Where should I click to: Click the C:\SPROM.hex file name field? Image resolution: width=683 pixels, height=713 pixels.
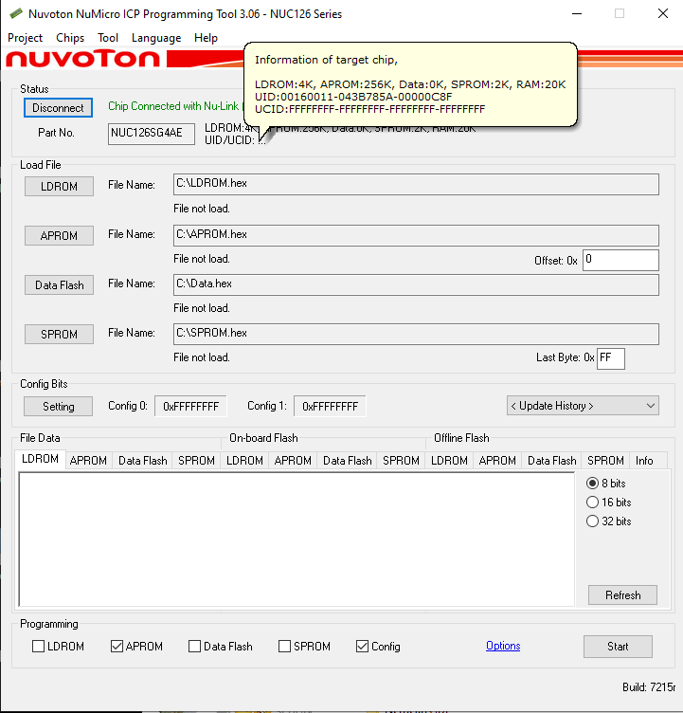click(416, 334)
